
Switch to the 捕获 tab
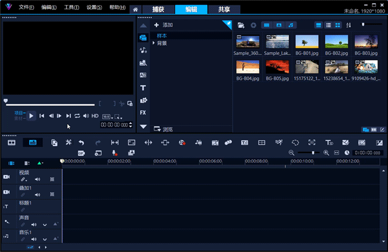(159, 9)
